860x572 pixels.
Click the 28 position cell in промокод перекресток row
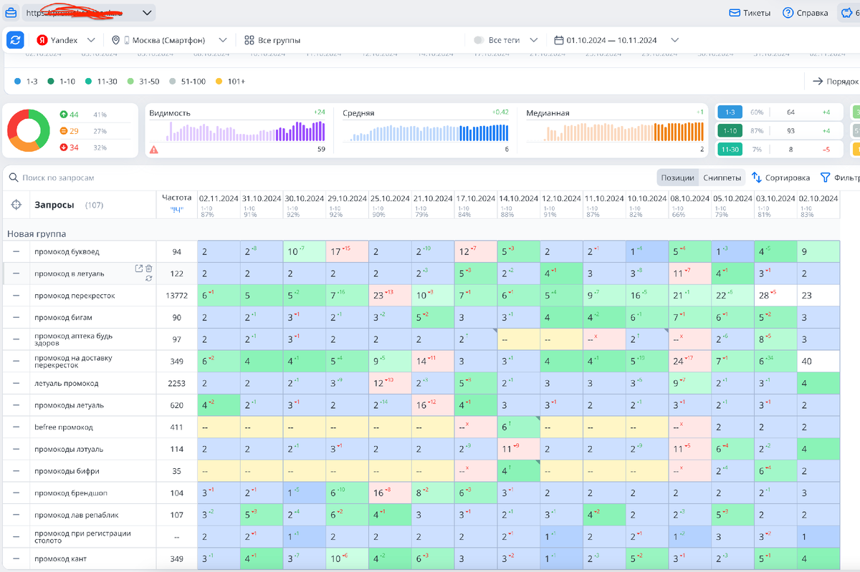(x=775, y=296)
